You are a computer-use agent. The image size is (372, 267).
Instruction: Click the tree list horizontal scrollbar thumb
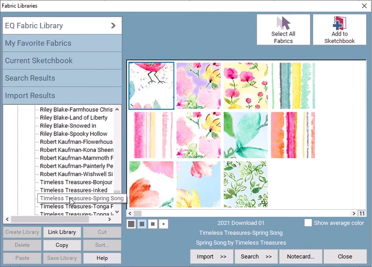tap(50, 219)
